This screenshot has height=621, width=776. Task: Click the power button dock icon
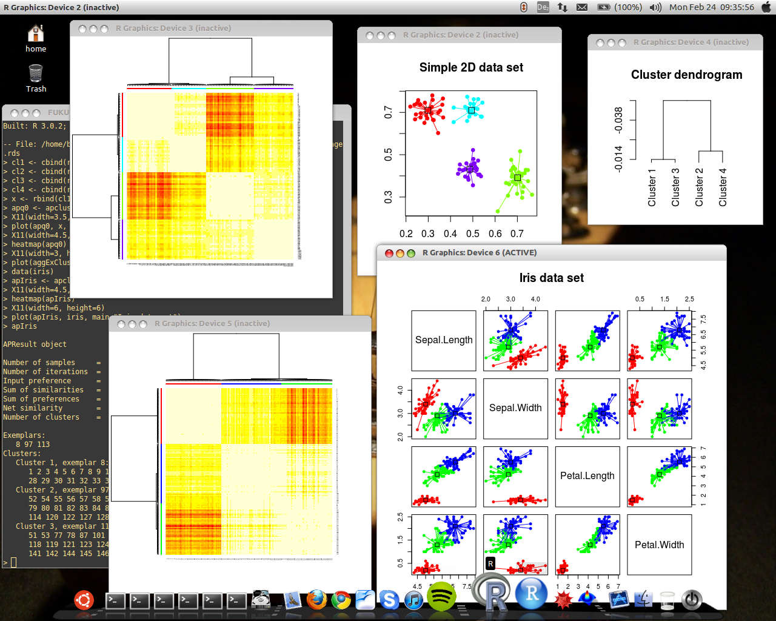point(691,600)
